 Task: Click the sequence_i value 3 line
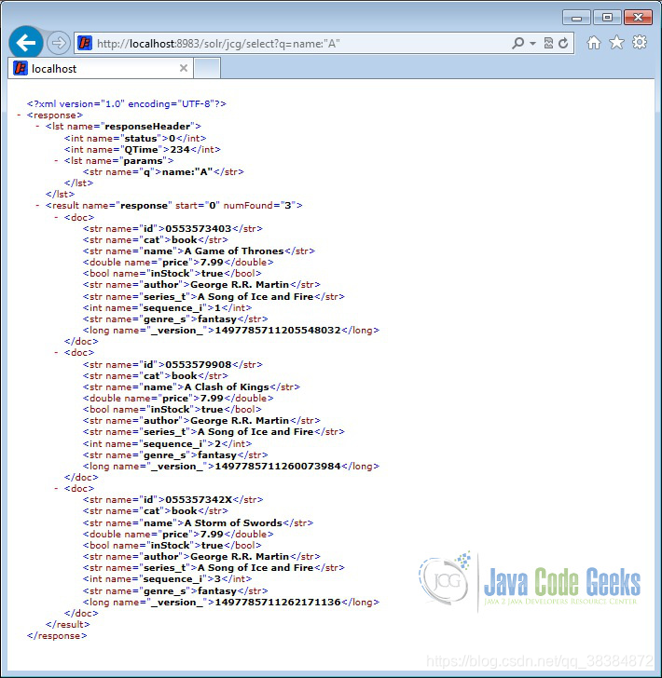point(167,579)
